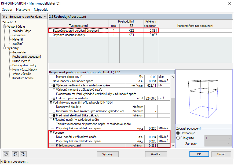
Task: Collapse Navr. napětí v základové spáře group
Action: (x=51, y=81)
